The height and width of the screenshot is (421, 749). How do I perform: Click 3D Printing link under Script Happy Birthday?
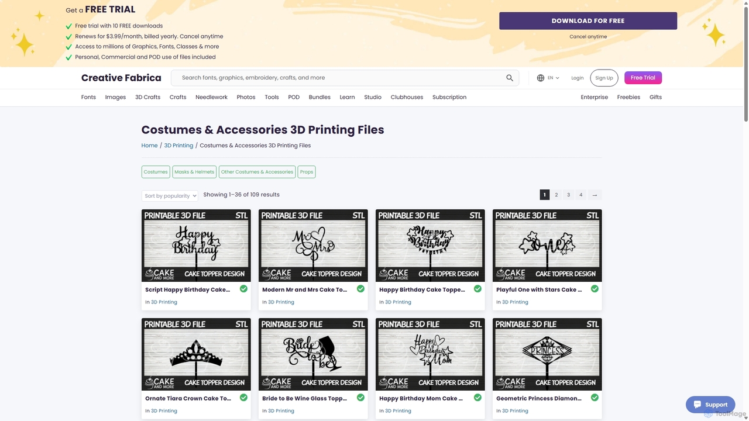[164, 302]
